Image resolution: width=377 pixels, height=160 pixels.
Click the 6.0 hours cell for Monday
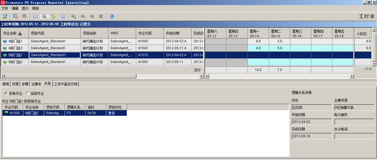[258, 41]
